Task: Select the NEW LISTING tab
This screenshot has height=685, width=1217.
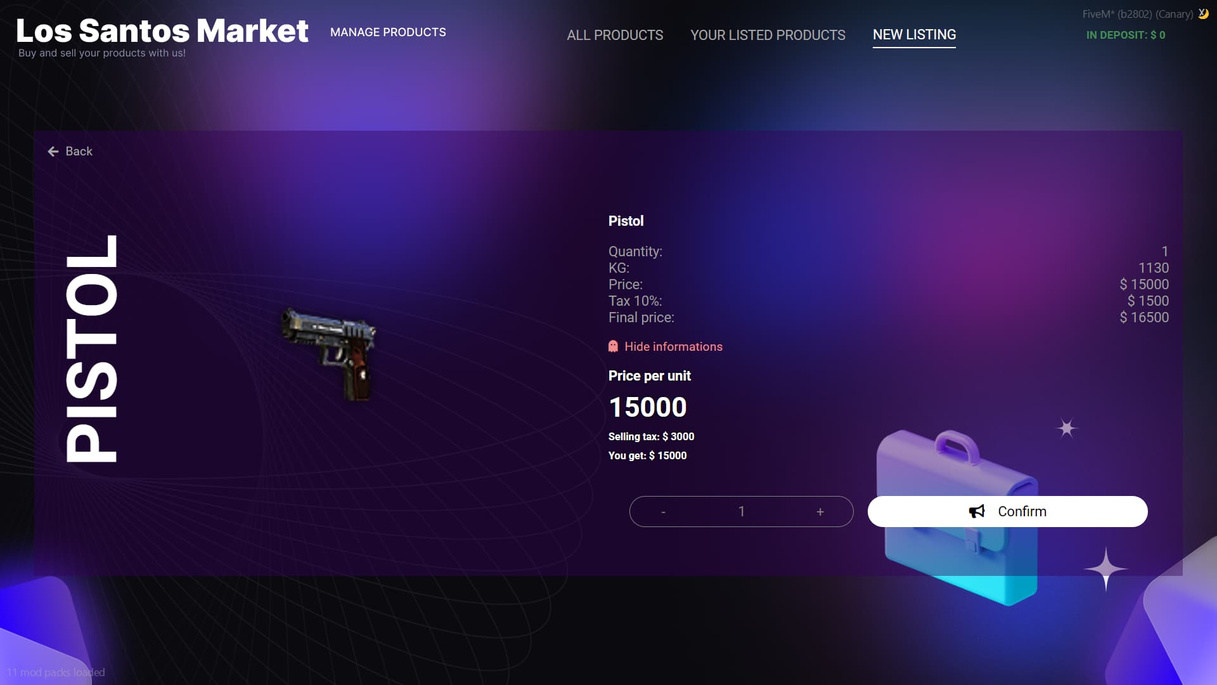Action: tap(914, 35)
